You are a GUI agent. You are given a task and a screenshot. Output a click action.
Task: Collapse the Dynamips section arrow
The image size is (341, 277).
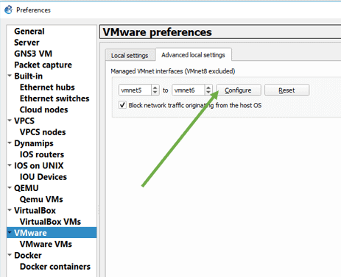click(10, 143)
